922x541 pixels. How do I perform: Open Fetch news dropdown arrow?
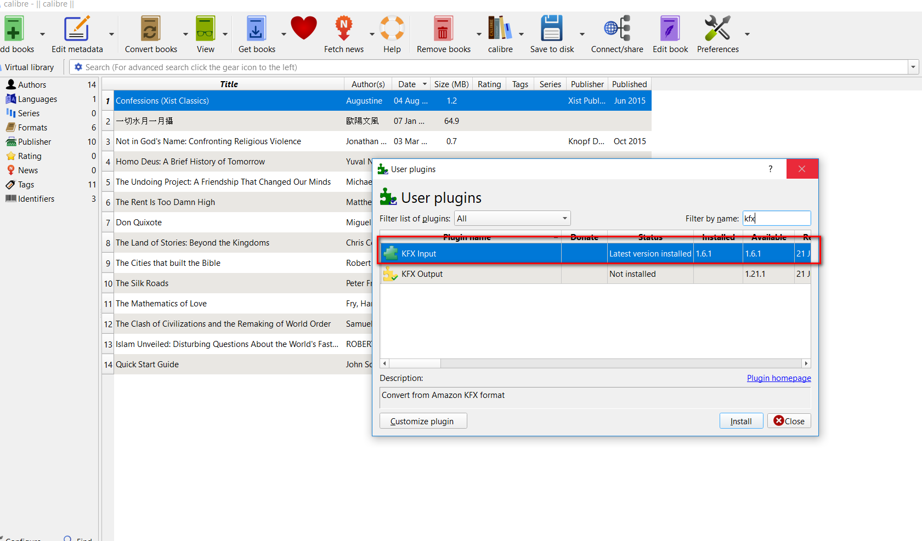click(372, 34)
